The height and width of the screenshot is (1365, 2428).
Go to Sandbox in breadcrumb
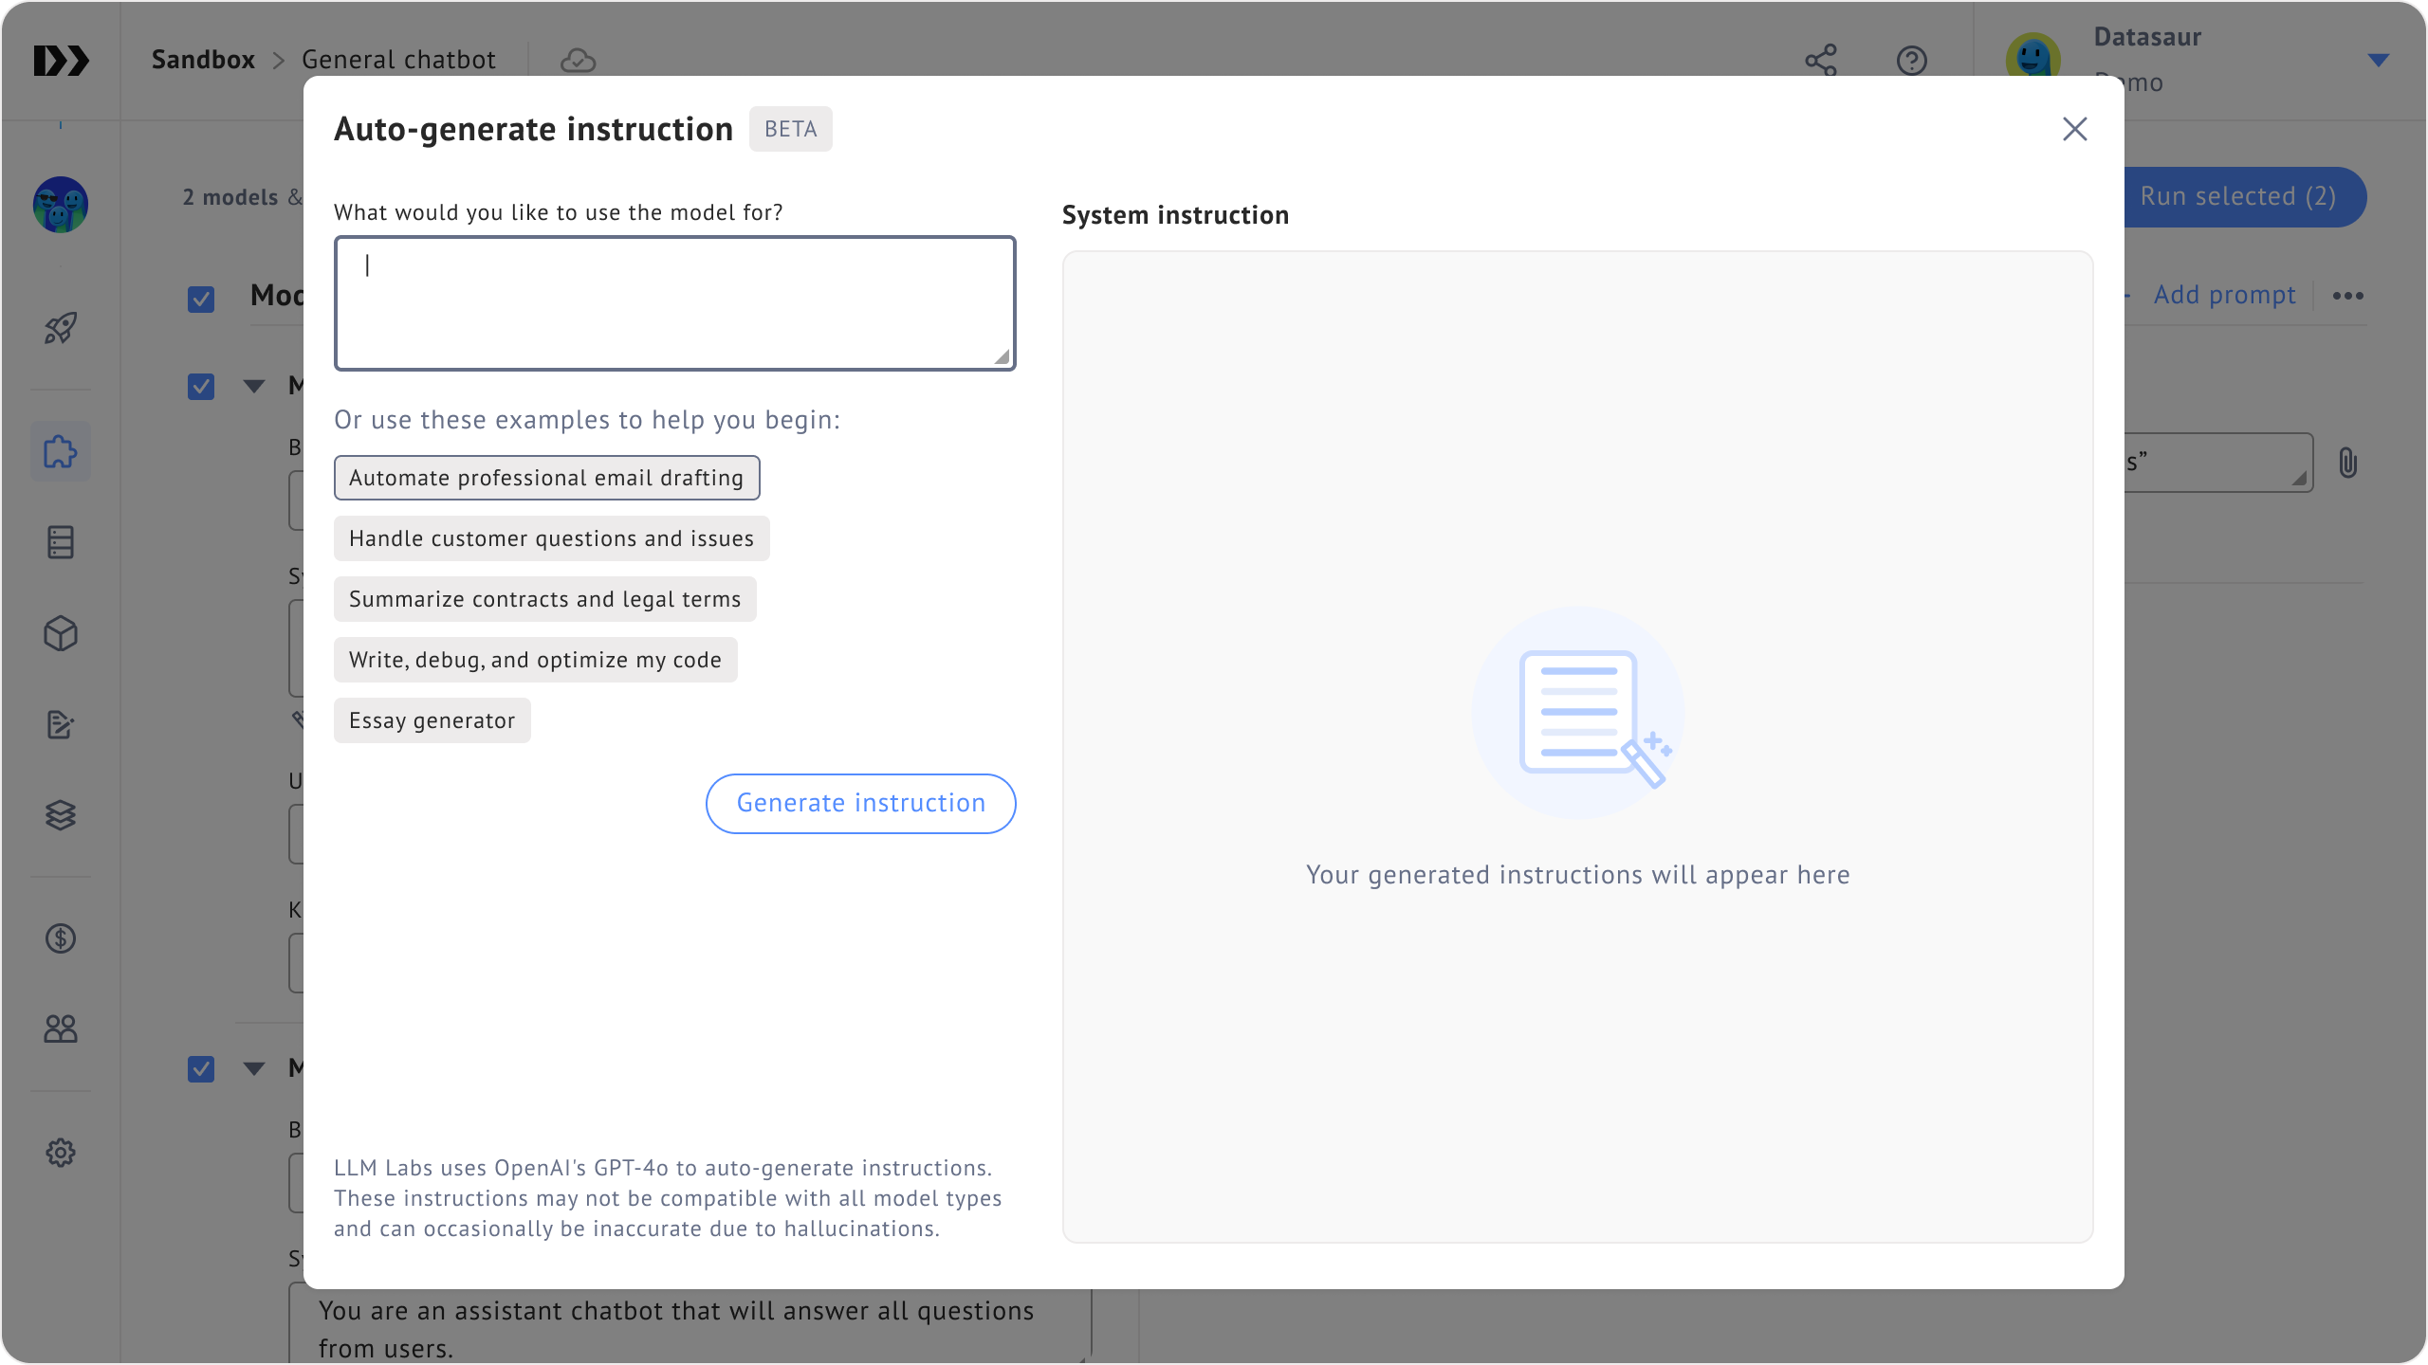pyautogui.click(x=203, y=60)
